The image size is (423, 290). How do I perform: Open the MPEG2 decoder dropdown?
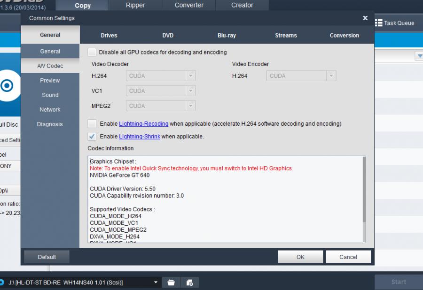(161, 106)
